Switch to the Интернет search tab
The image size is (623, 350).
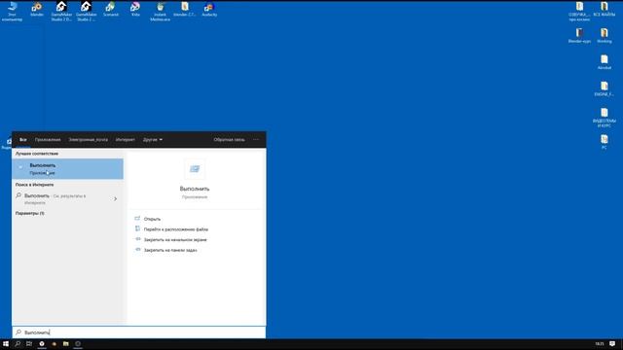(x=126, y=140)
